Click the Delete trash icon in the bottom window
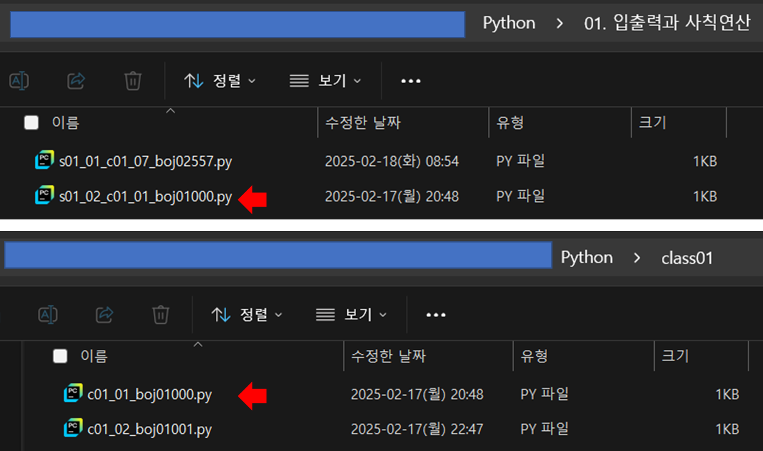This screenshot has width=763, height=451. coord(160,314)
